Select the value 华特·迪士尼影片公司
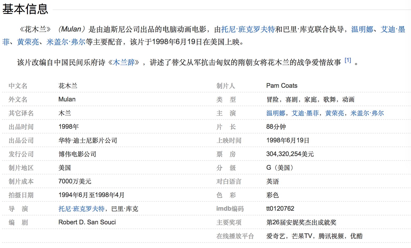This screenshot has height=248, width=411. [88, 141]
